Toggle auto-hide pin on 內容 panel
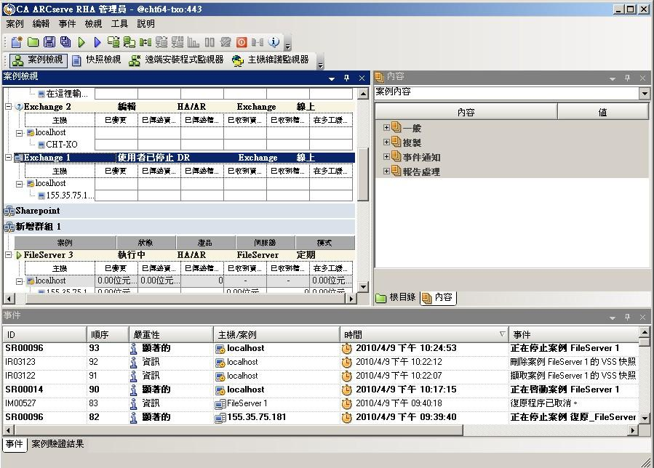Viewport: 654px width, 468px height. [x=627, y=78]
